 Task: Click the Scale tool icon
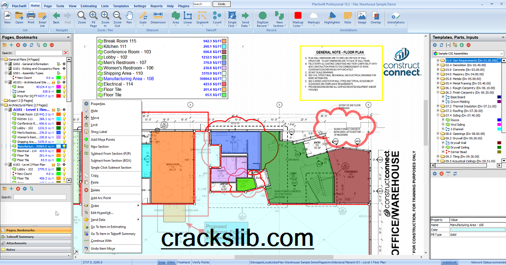[143, 15]
